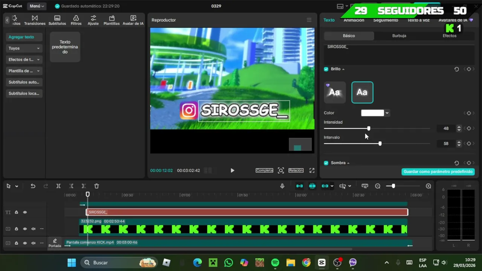Click the microphone record voiceover icon

point(282,186)
